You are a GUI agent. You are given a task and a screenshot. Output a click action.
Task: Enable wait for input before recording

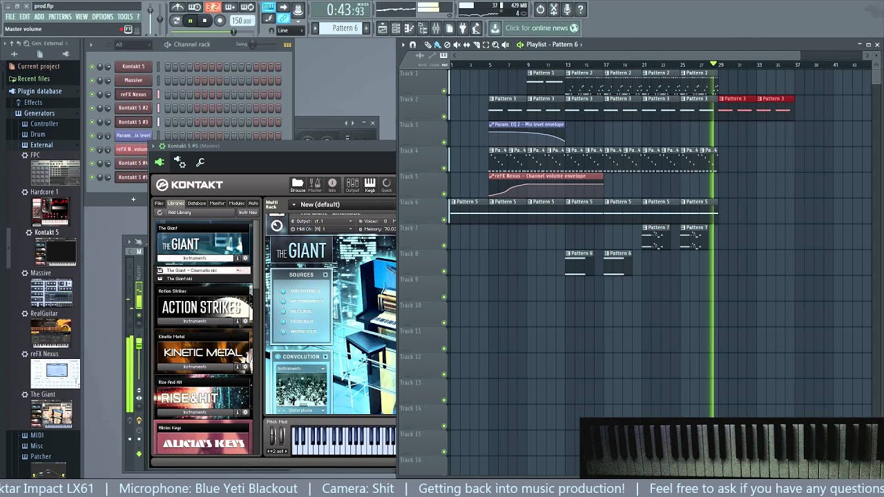[x=195, y=8]
